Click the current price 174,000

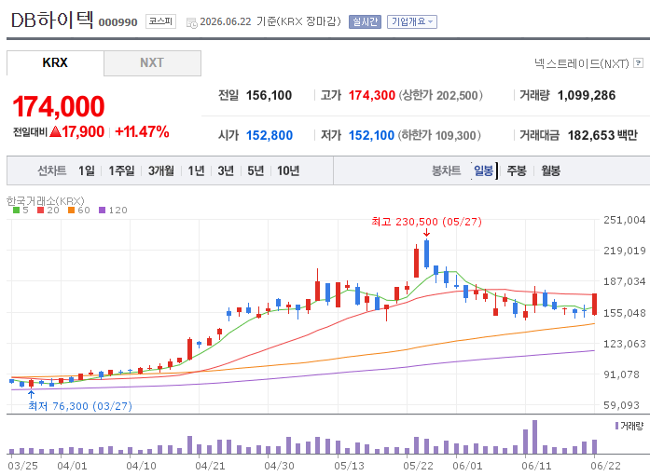[59, 106]
